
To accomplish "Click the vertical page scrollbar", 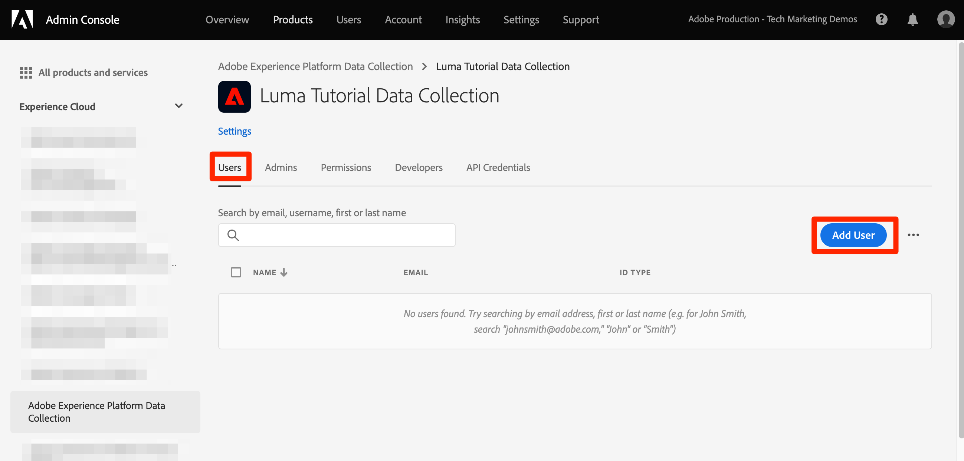I will tap(961, 240).
